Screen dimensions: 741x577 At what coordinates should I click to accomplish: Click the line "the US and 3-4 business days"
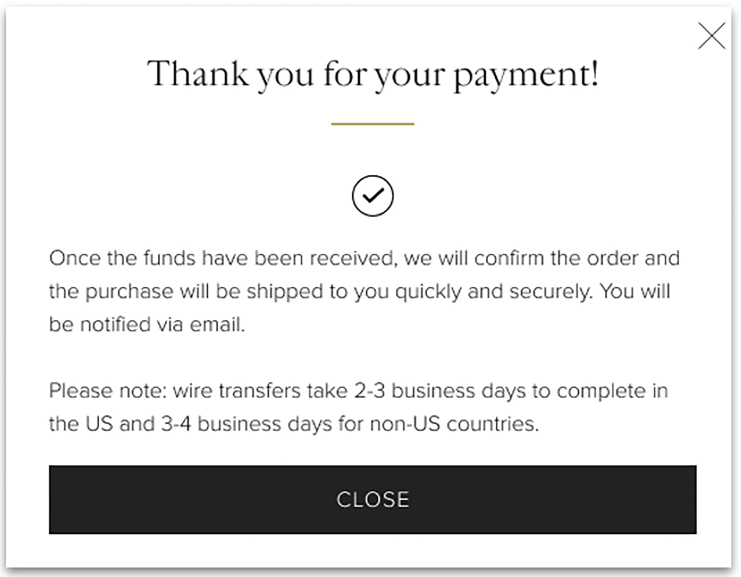coord(294,424)
